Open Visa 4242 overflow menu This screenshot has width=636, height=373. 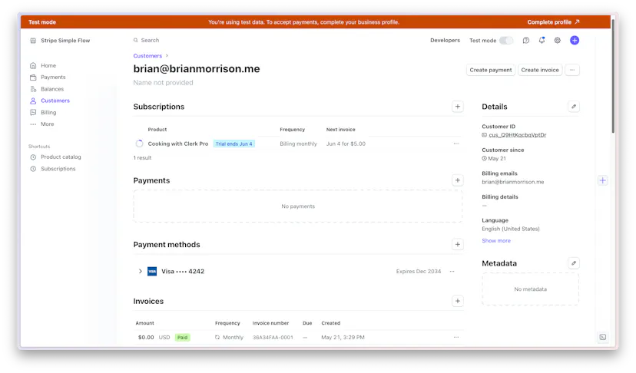coord(452,272)
